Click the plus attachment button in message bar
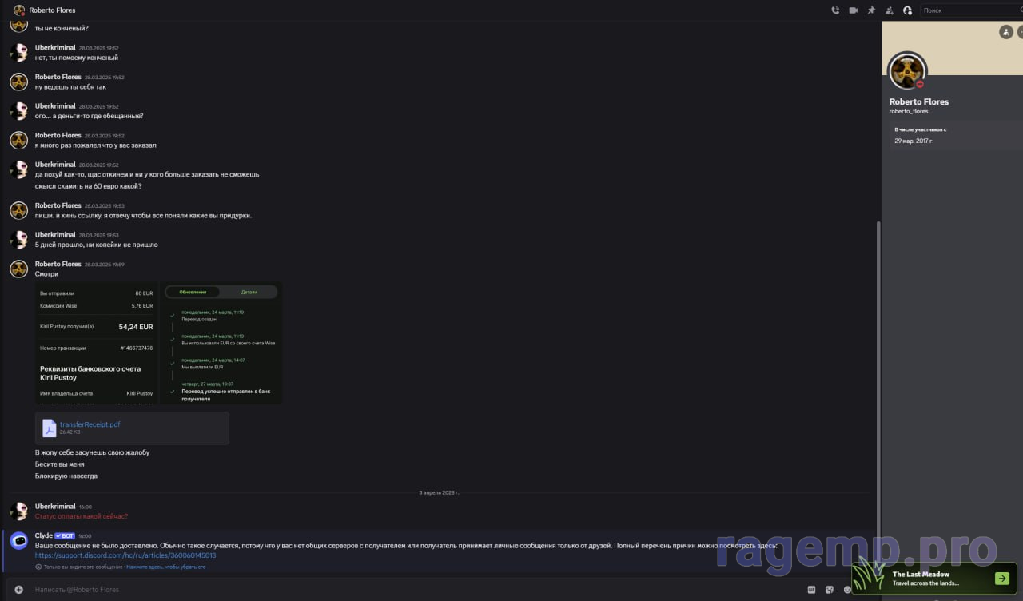This screenshot has height=601, width=1023. click(x=18, y=590)
